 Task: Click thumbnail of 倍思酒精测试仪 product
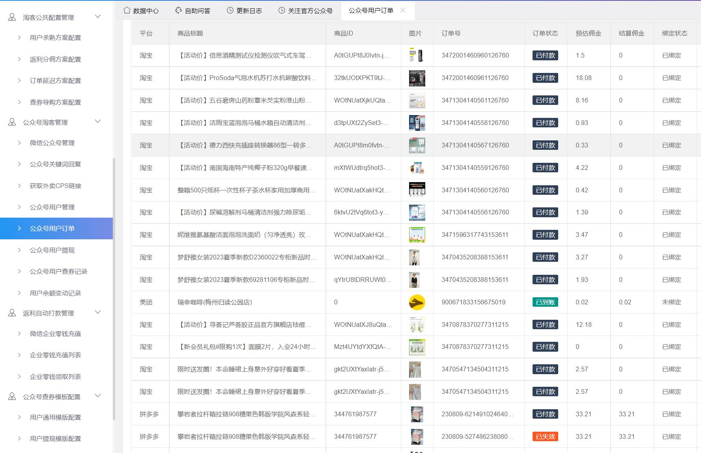(417, 55)
